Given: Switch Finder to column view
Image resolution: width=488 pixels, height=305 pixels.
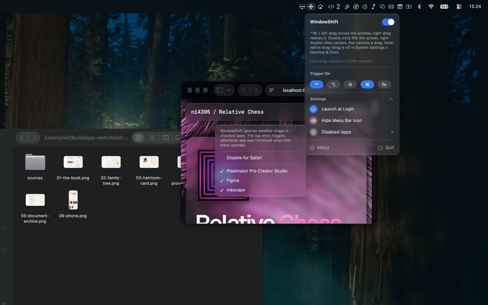Looking at the screenshot, I should 165,138.
